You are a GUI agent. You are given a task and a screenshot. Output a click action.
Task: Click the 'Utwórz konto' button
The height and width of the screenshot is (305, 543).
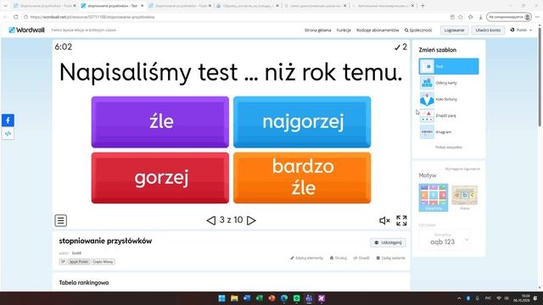(488, 30)
